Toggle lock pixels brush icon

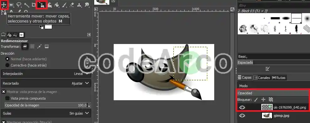tap(256, 100)
